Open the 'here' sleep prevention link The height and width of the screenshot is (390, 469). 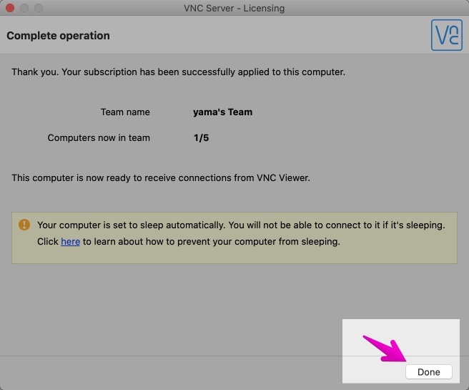[70, 241]
